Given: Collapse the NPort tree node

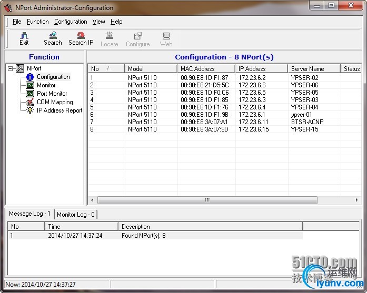Looking at the screenshot, I should click(10, 68).
